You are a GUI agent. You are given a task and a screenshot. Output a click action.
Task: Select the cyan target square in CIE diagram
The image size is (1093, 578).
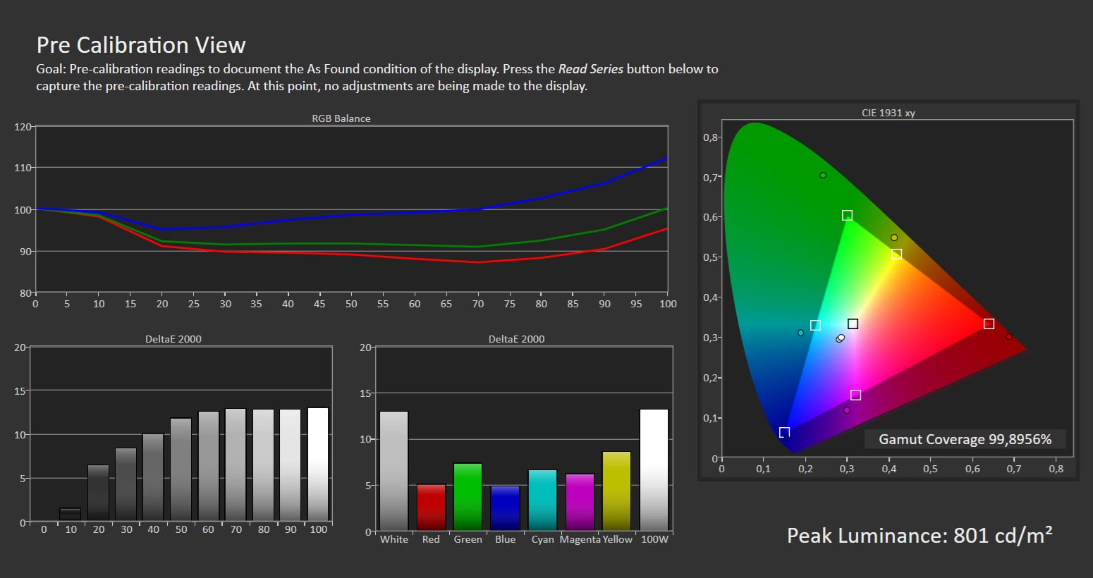815,326
